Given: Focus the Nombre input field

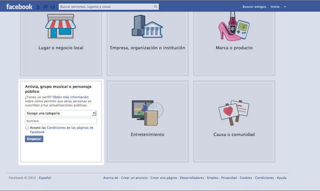Looking at the screenshot, I should tap(61, 121).
